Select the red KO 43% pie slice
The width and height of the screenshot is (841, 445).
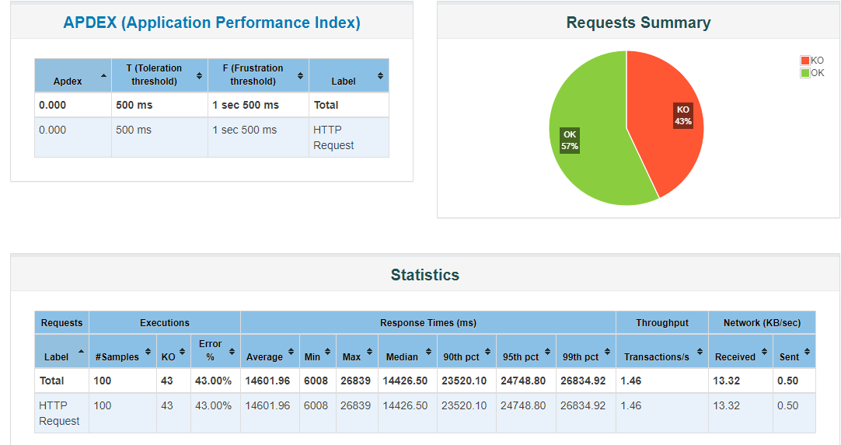pos(668,116)
